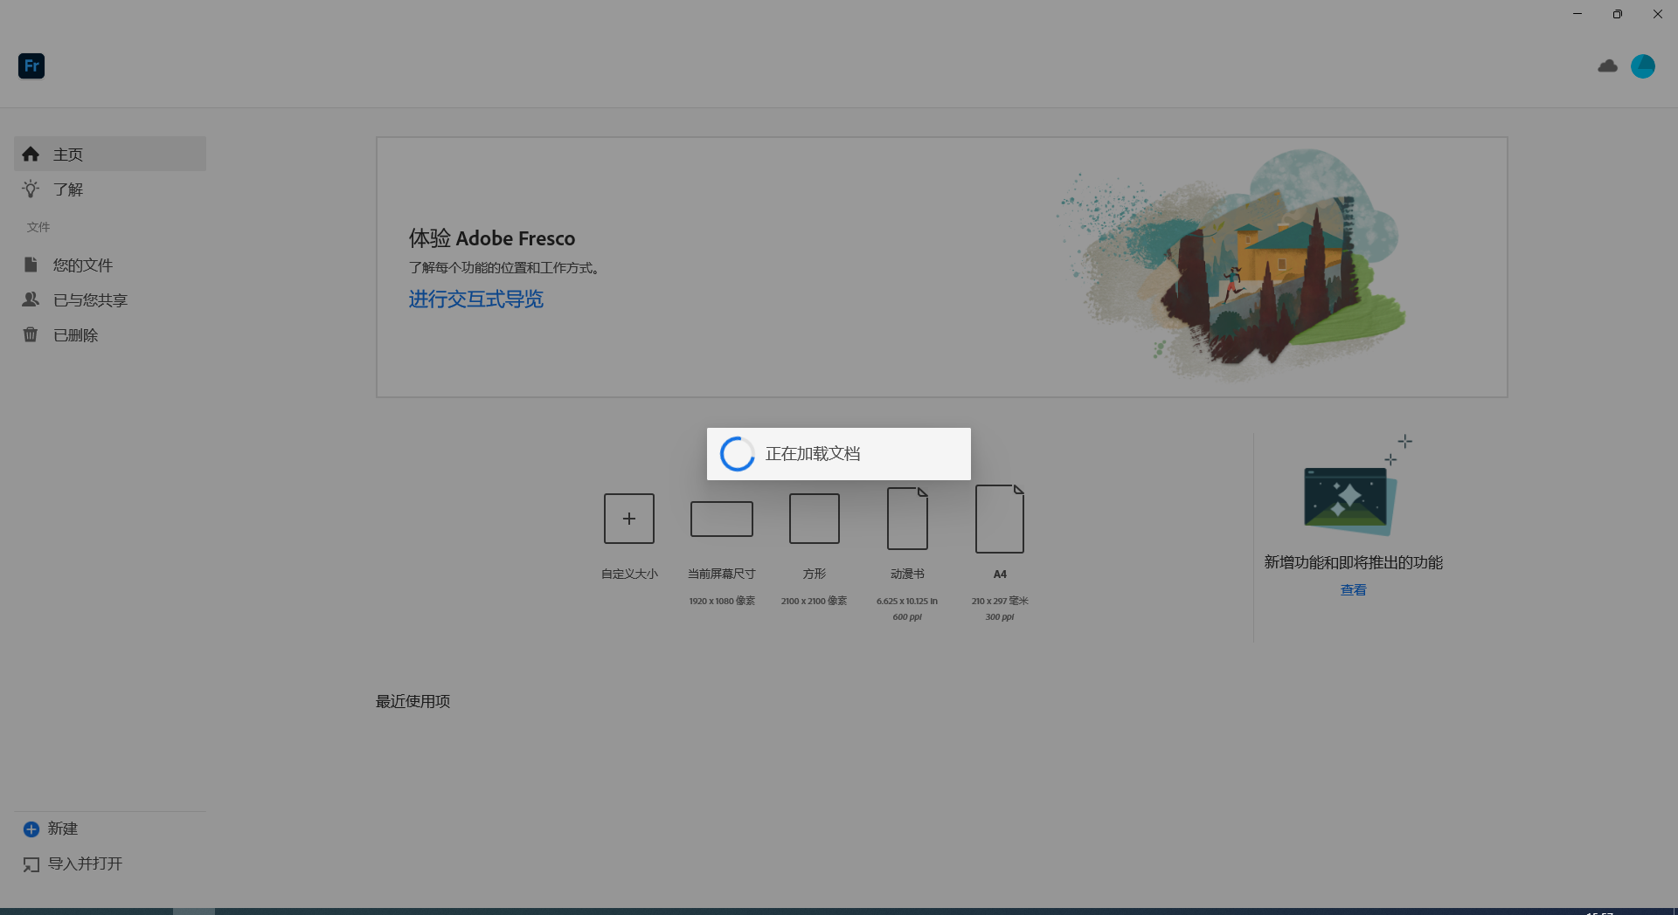This screenshot has height=915, width=1678.
Task: Open the cloud sync status icon
Action: [x=1608, y=65]
